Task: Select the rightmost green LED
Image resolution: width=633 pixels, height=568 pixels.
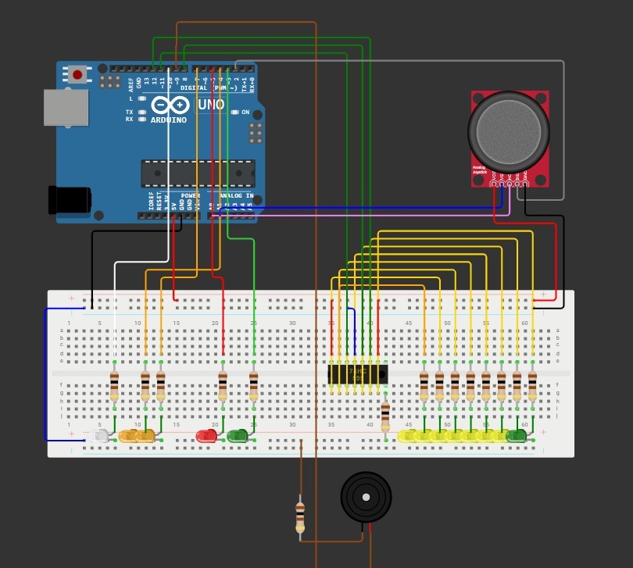Action: click(x=517, y=436)
